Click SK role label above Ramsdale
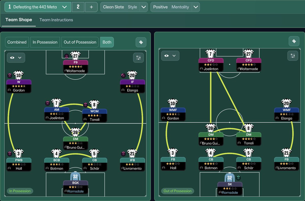The height and width of the screenshot is (201, 305). coord(230,184)
